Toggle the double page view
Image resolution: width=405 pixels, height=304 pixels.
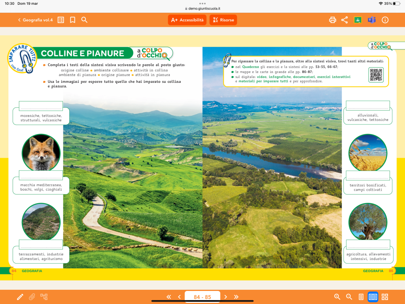pyautogui.click(x=373, y=297)
